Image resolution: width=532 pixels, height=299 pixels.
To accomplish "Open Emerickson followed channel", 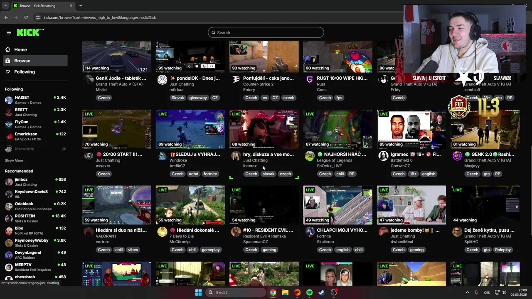I will click(35, 137).
